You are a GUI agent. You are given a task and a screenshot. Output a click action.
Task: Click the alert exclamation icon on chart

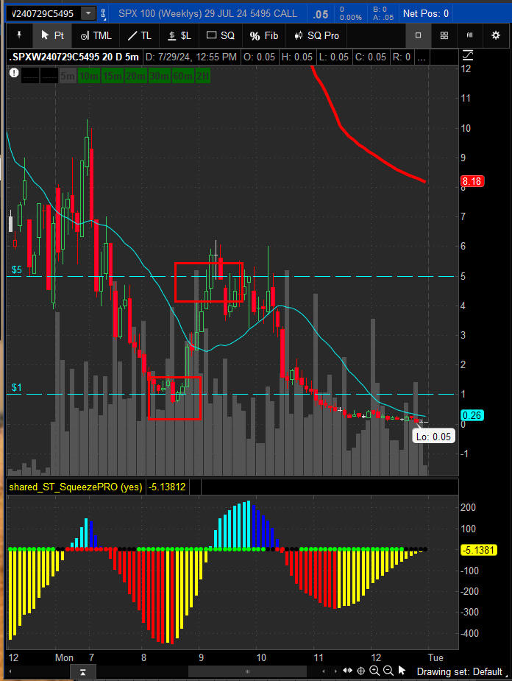pyautogui.click(x=14, y=73)
